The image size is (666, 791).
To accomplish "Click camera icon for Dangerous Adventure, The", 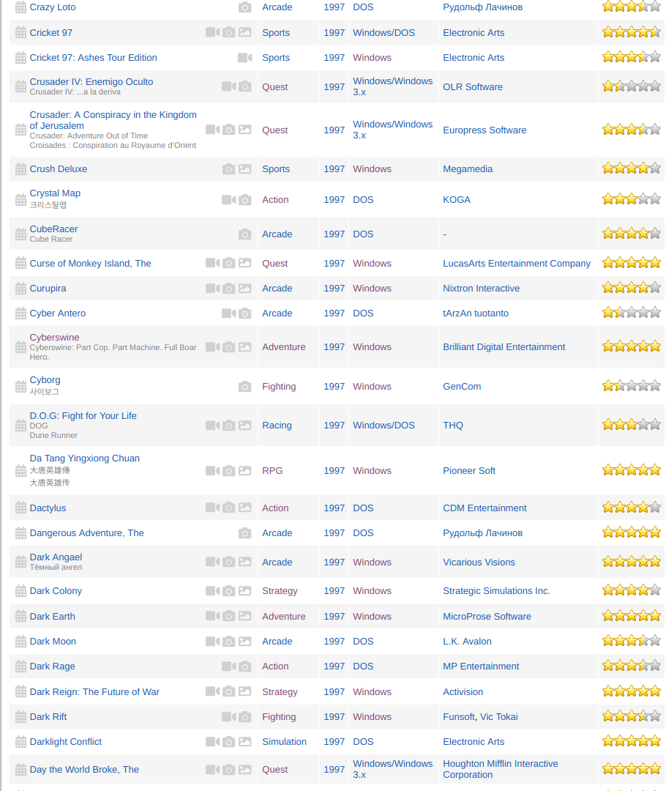I will (x=244, y=532).
